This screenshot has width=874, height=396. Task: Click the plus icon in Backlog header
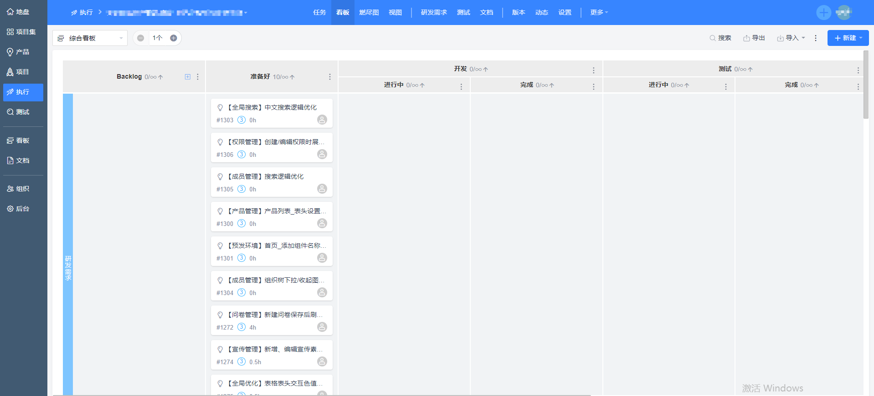coord(187,77)
